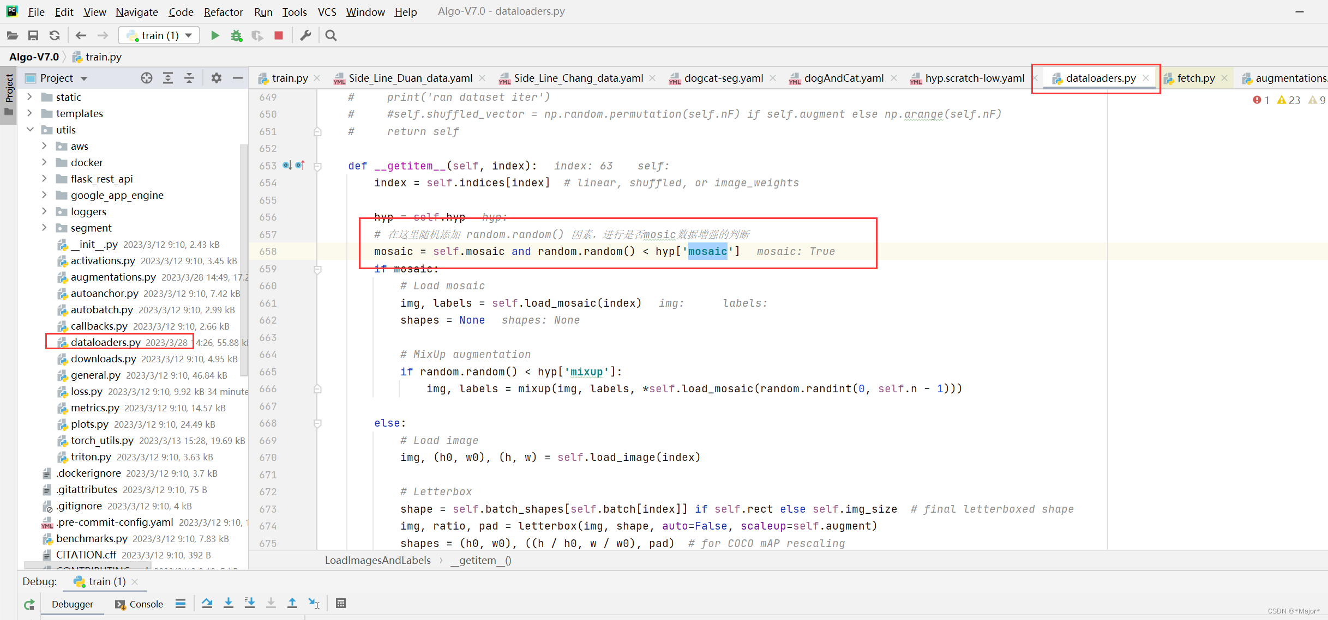Click the LoadImagesAndLabels breadcrumb
The width and height of the screenshot is (1328, 620).
pos(377,560)
